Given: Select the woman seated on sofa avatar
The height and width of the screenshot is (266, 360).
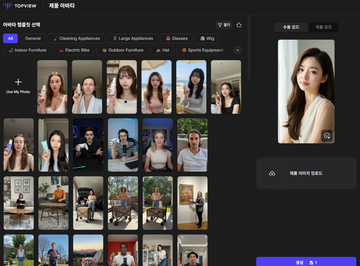Looking at the screenshot, I should coord(19,203).
